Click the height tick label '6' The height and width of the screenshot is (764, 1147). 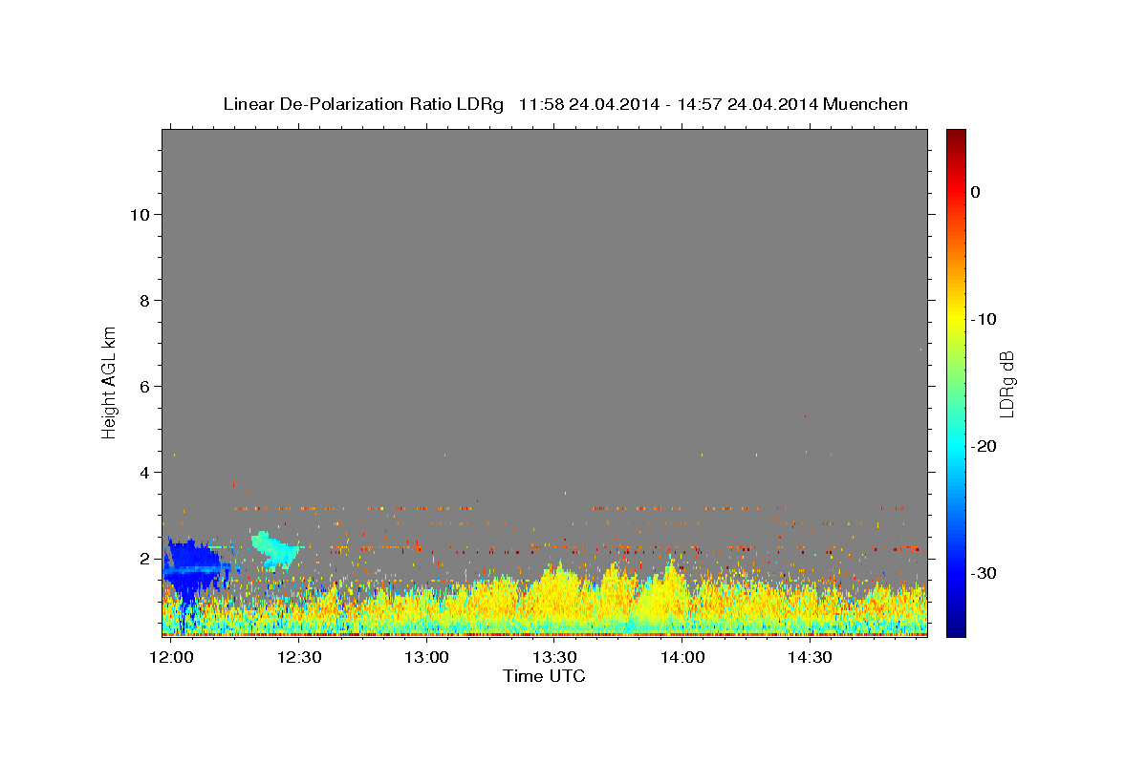144,387
